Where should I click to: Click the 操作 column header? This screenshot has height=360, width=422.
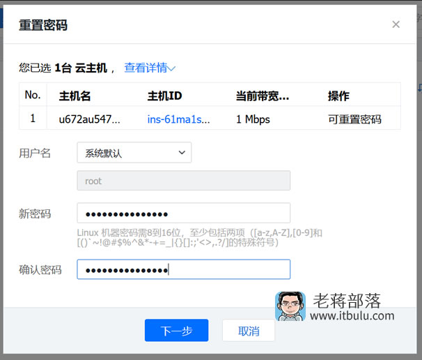point(338,96)
